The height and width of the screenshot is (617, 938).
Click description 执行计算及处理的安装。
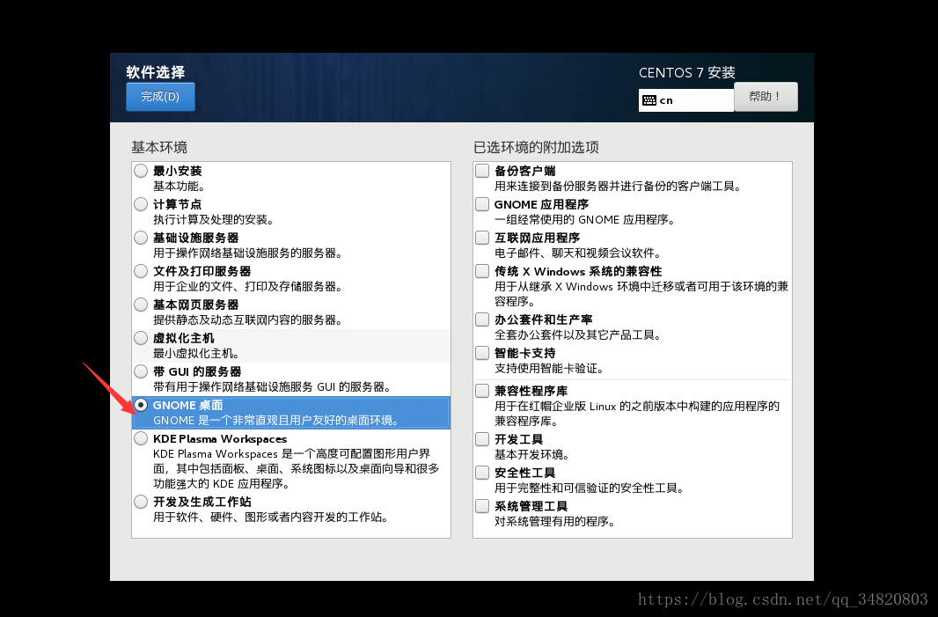coord(214,220)
